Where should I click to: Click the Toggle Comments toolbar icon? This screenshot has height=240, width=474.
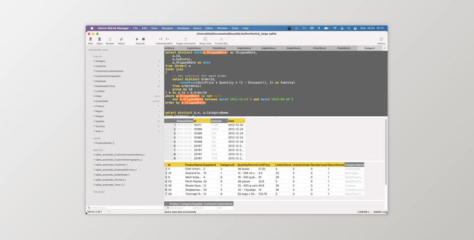coord(186,39)
